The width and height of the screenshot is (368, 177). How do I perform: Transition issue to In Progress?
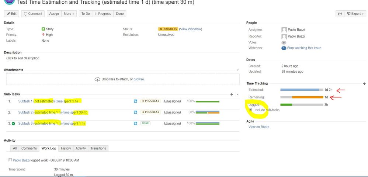[103, 14]
